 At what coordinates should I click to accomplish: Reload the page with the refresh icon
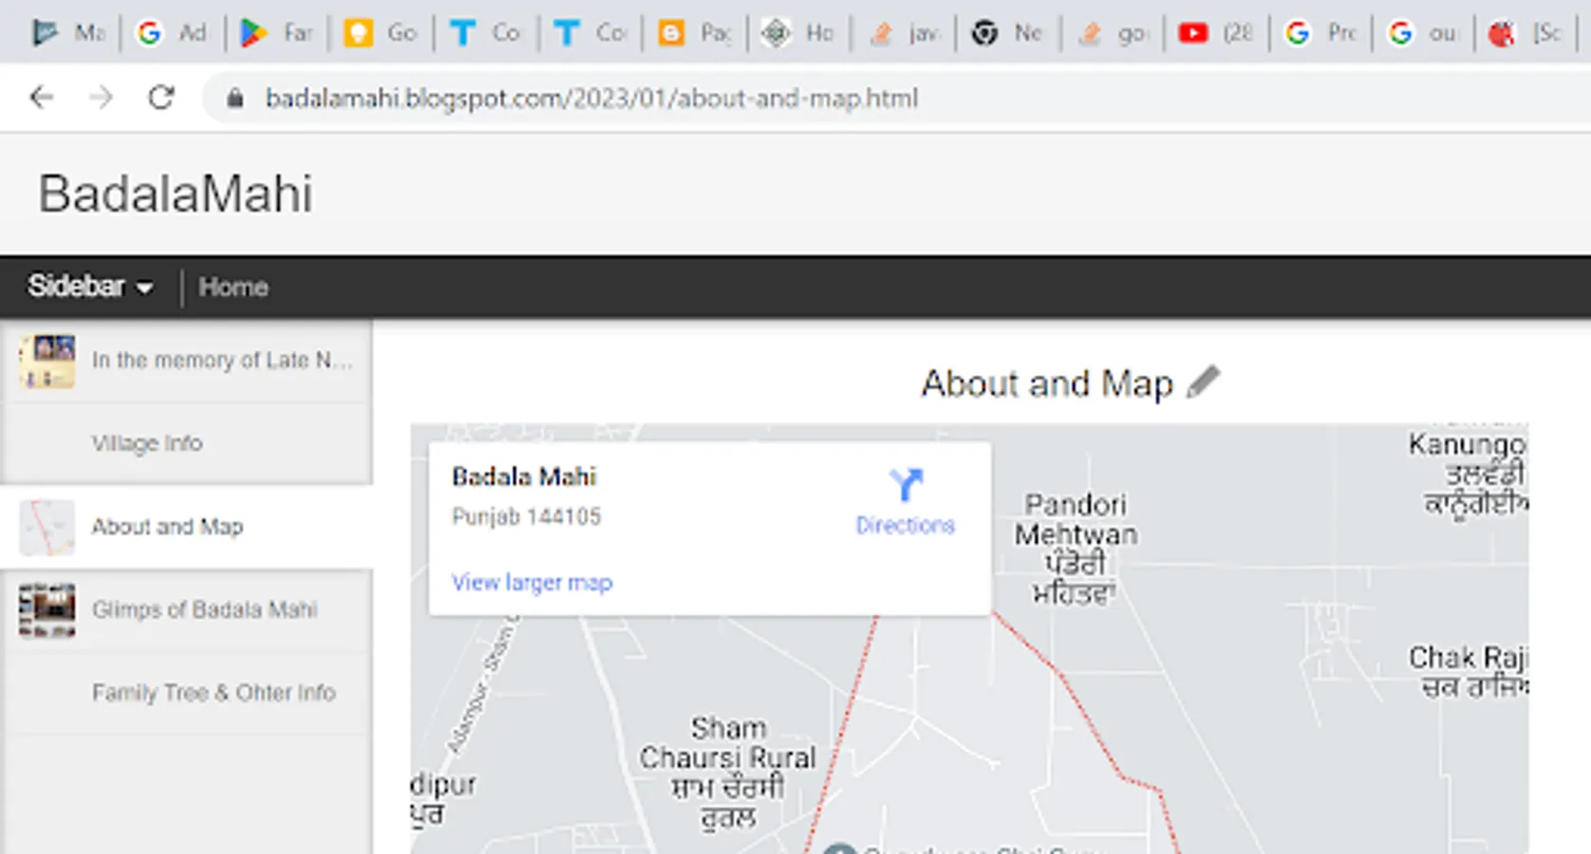[161, 98]
